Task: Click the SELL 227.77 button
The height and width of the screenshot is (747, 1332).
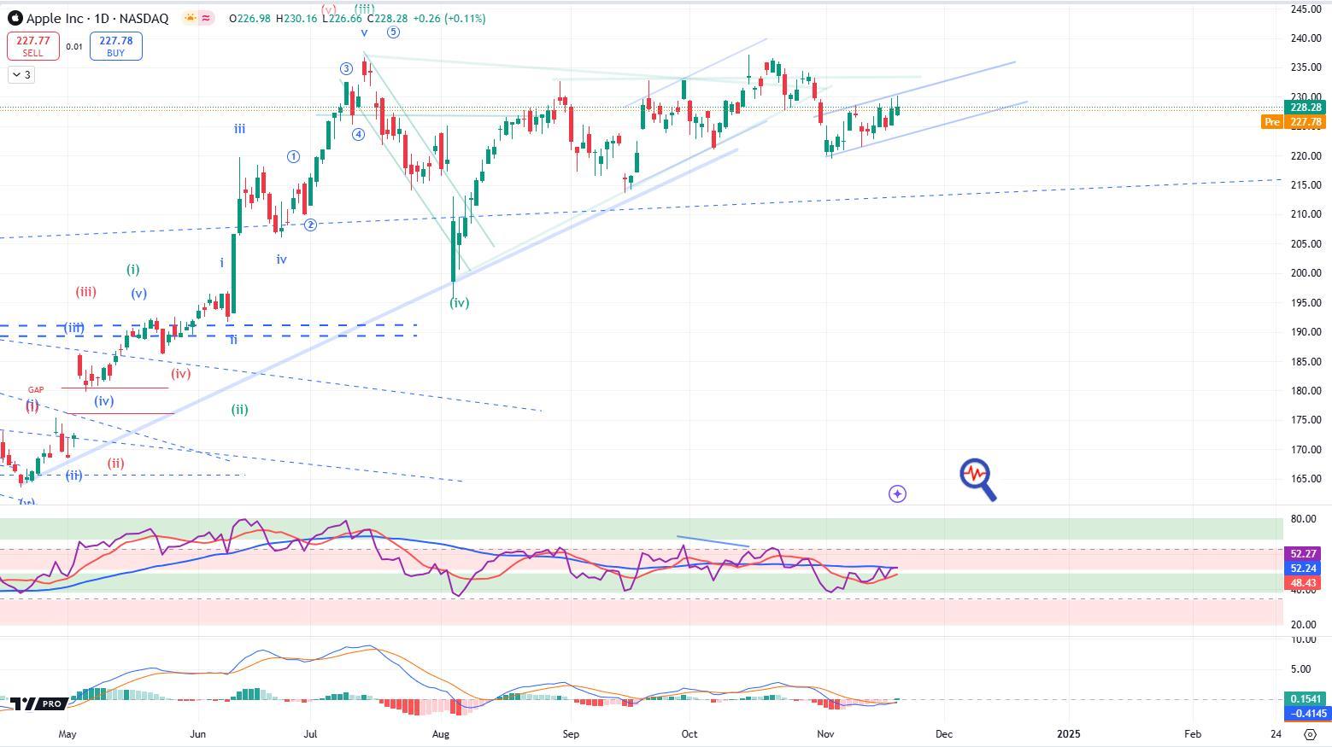Action: click(32, 46)
